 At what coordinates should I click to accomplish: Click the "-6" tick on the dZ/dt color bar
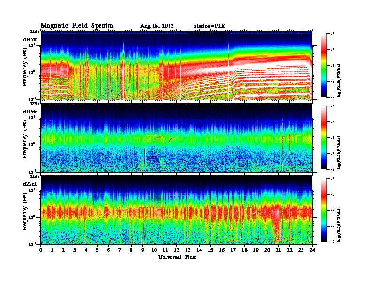(333, 194)
